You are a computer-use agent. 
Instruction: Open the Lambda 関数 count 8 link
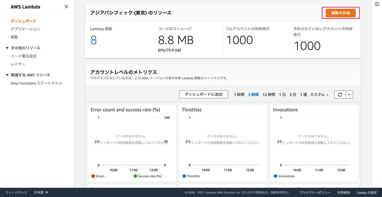(93, 40)
